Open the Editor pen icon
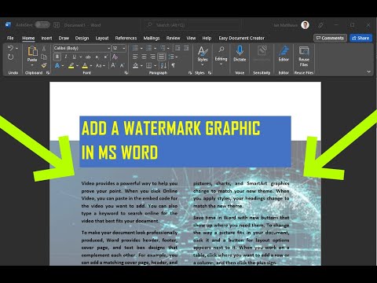 284,50
